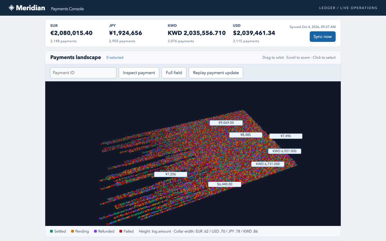Click the "Drag to orbit" hint text
Image resolution: width=386 pixels, height=241 pixels.
point(273,58)
